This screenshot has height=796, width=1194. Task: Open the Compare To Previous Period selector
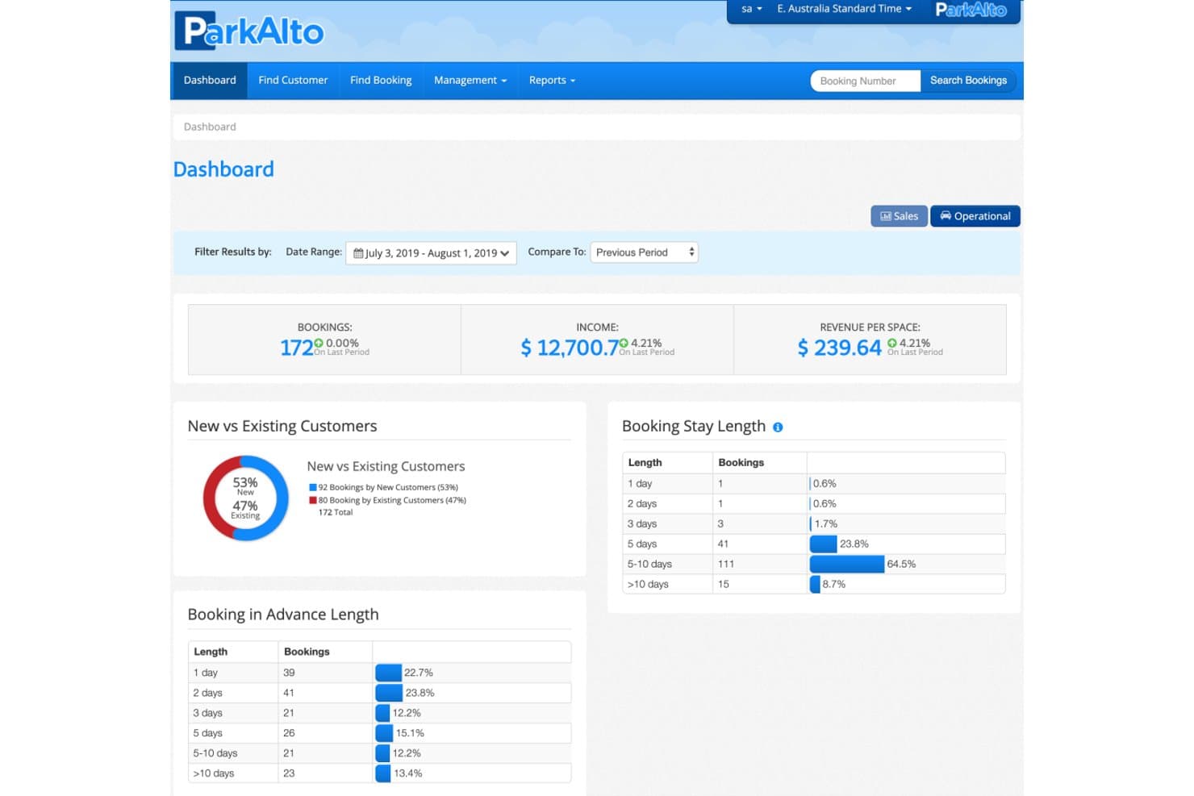(645, 252)
